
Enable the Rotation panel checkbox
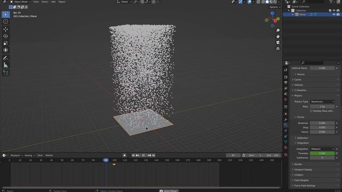(x=296, y=90)
